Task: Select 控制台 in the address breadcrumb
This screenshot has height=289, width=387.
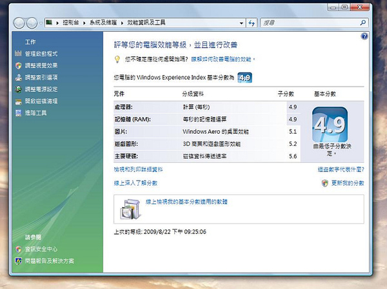Action: (70, 23)
